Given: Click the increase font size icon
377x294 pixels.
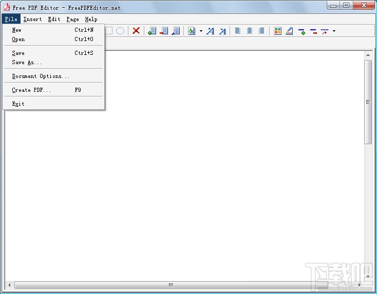Looking at the screenshot, I should [211, 31].
